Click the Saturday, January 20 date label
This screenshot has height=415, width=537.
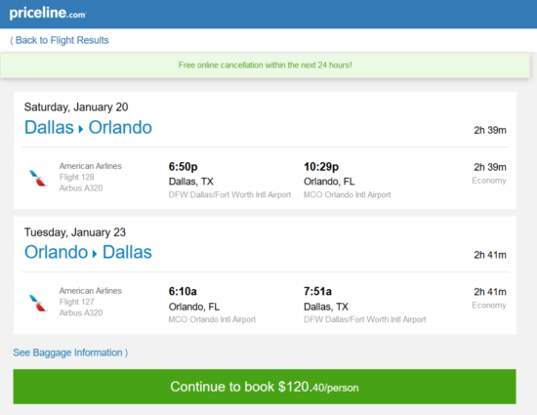pyautogui.click(x=76, y=107)
